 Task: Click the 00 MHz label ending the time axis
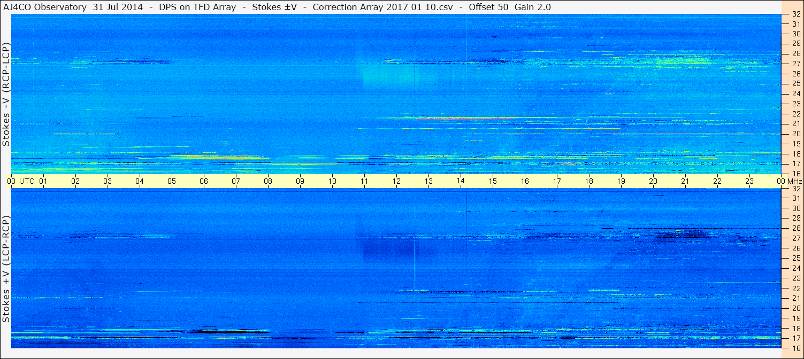[790, 181]
